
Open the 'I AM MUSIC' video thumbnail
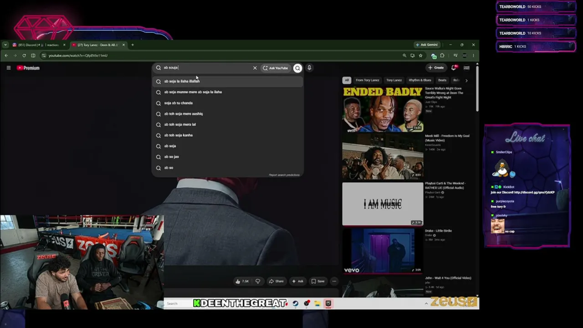click(x=383, y=204)
